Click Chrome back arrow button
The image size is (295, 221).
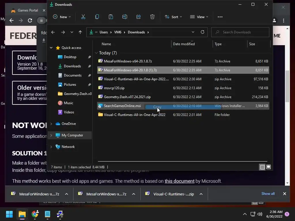pos(12,20)
